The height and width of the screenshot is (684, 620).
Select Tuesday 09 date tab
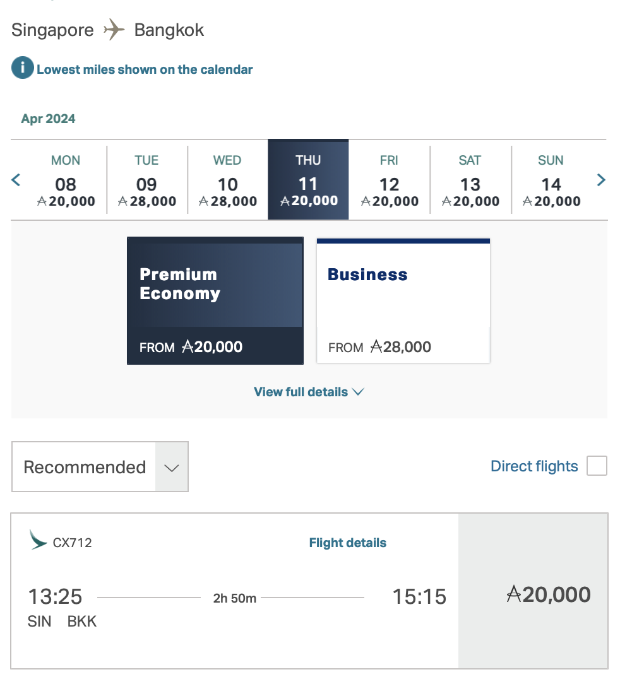point(146,181)
